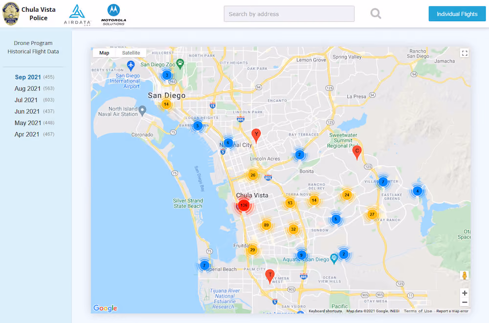The height and width of the screenshot is (323, 489).
Task: Click the Google logo on map
Action: 105,308
